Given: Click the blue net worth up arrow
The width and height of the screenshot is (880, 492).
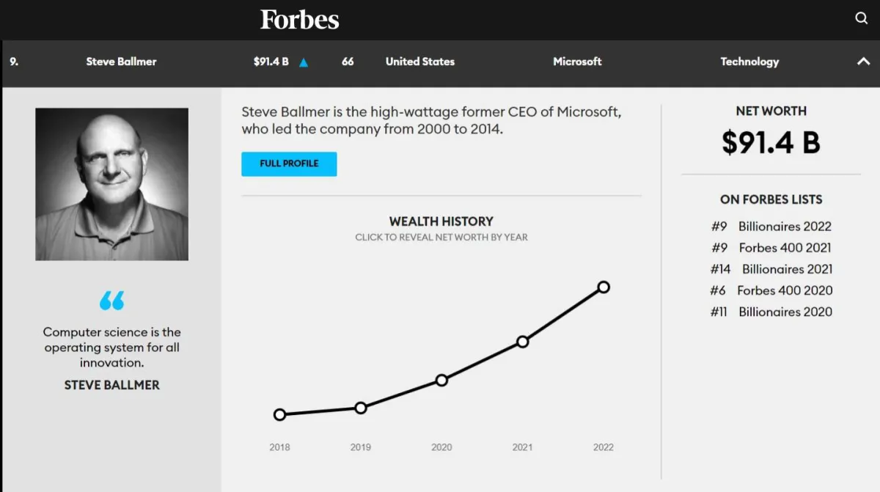Looking at the screenshot, I should tap(304, 62).
